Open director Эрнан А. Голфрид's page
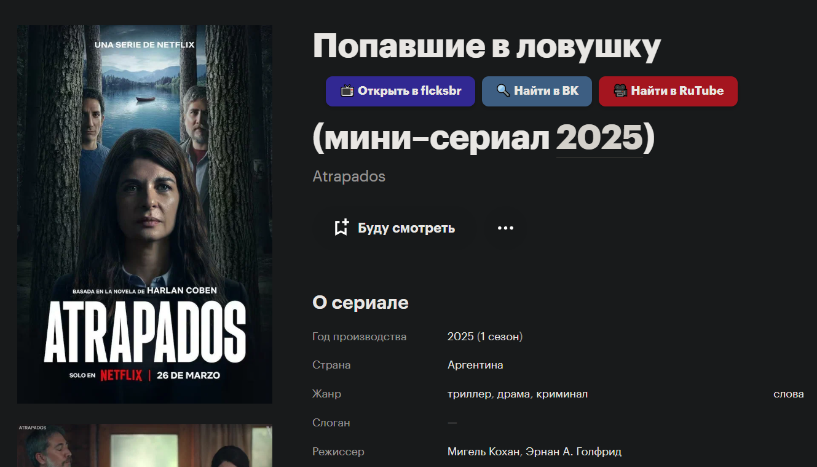The image size is (817, 467). click(573, 452)
